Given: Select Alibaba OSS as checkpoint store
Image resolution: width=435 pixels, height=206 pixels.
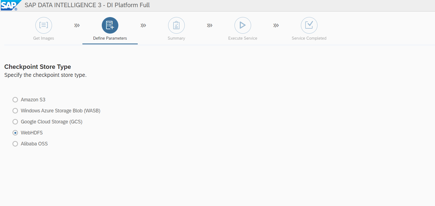Looking at the screenshot, I should tap(15, 144).
